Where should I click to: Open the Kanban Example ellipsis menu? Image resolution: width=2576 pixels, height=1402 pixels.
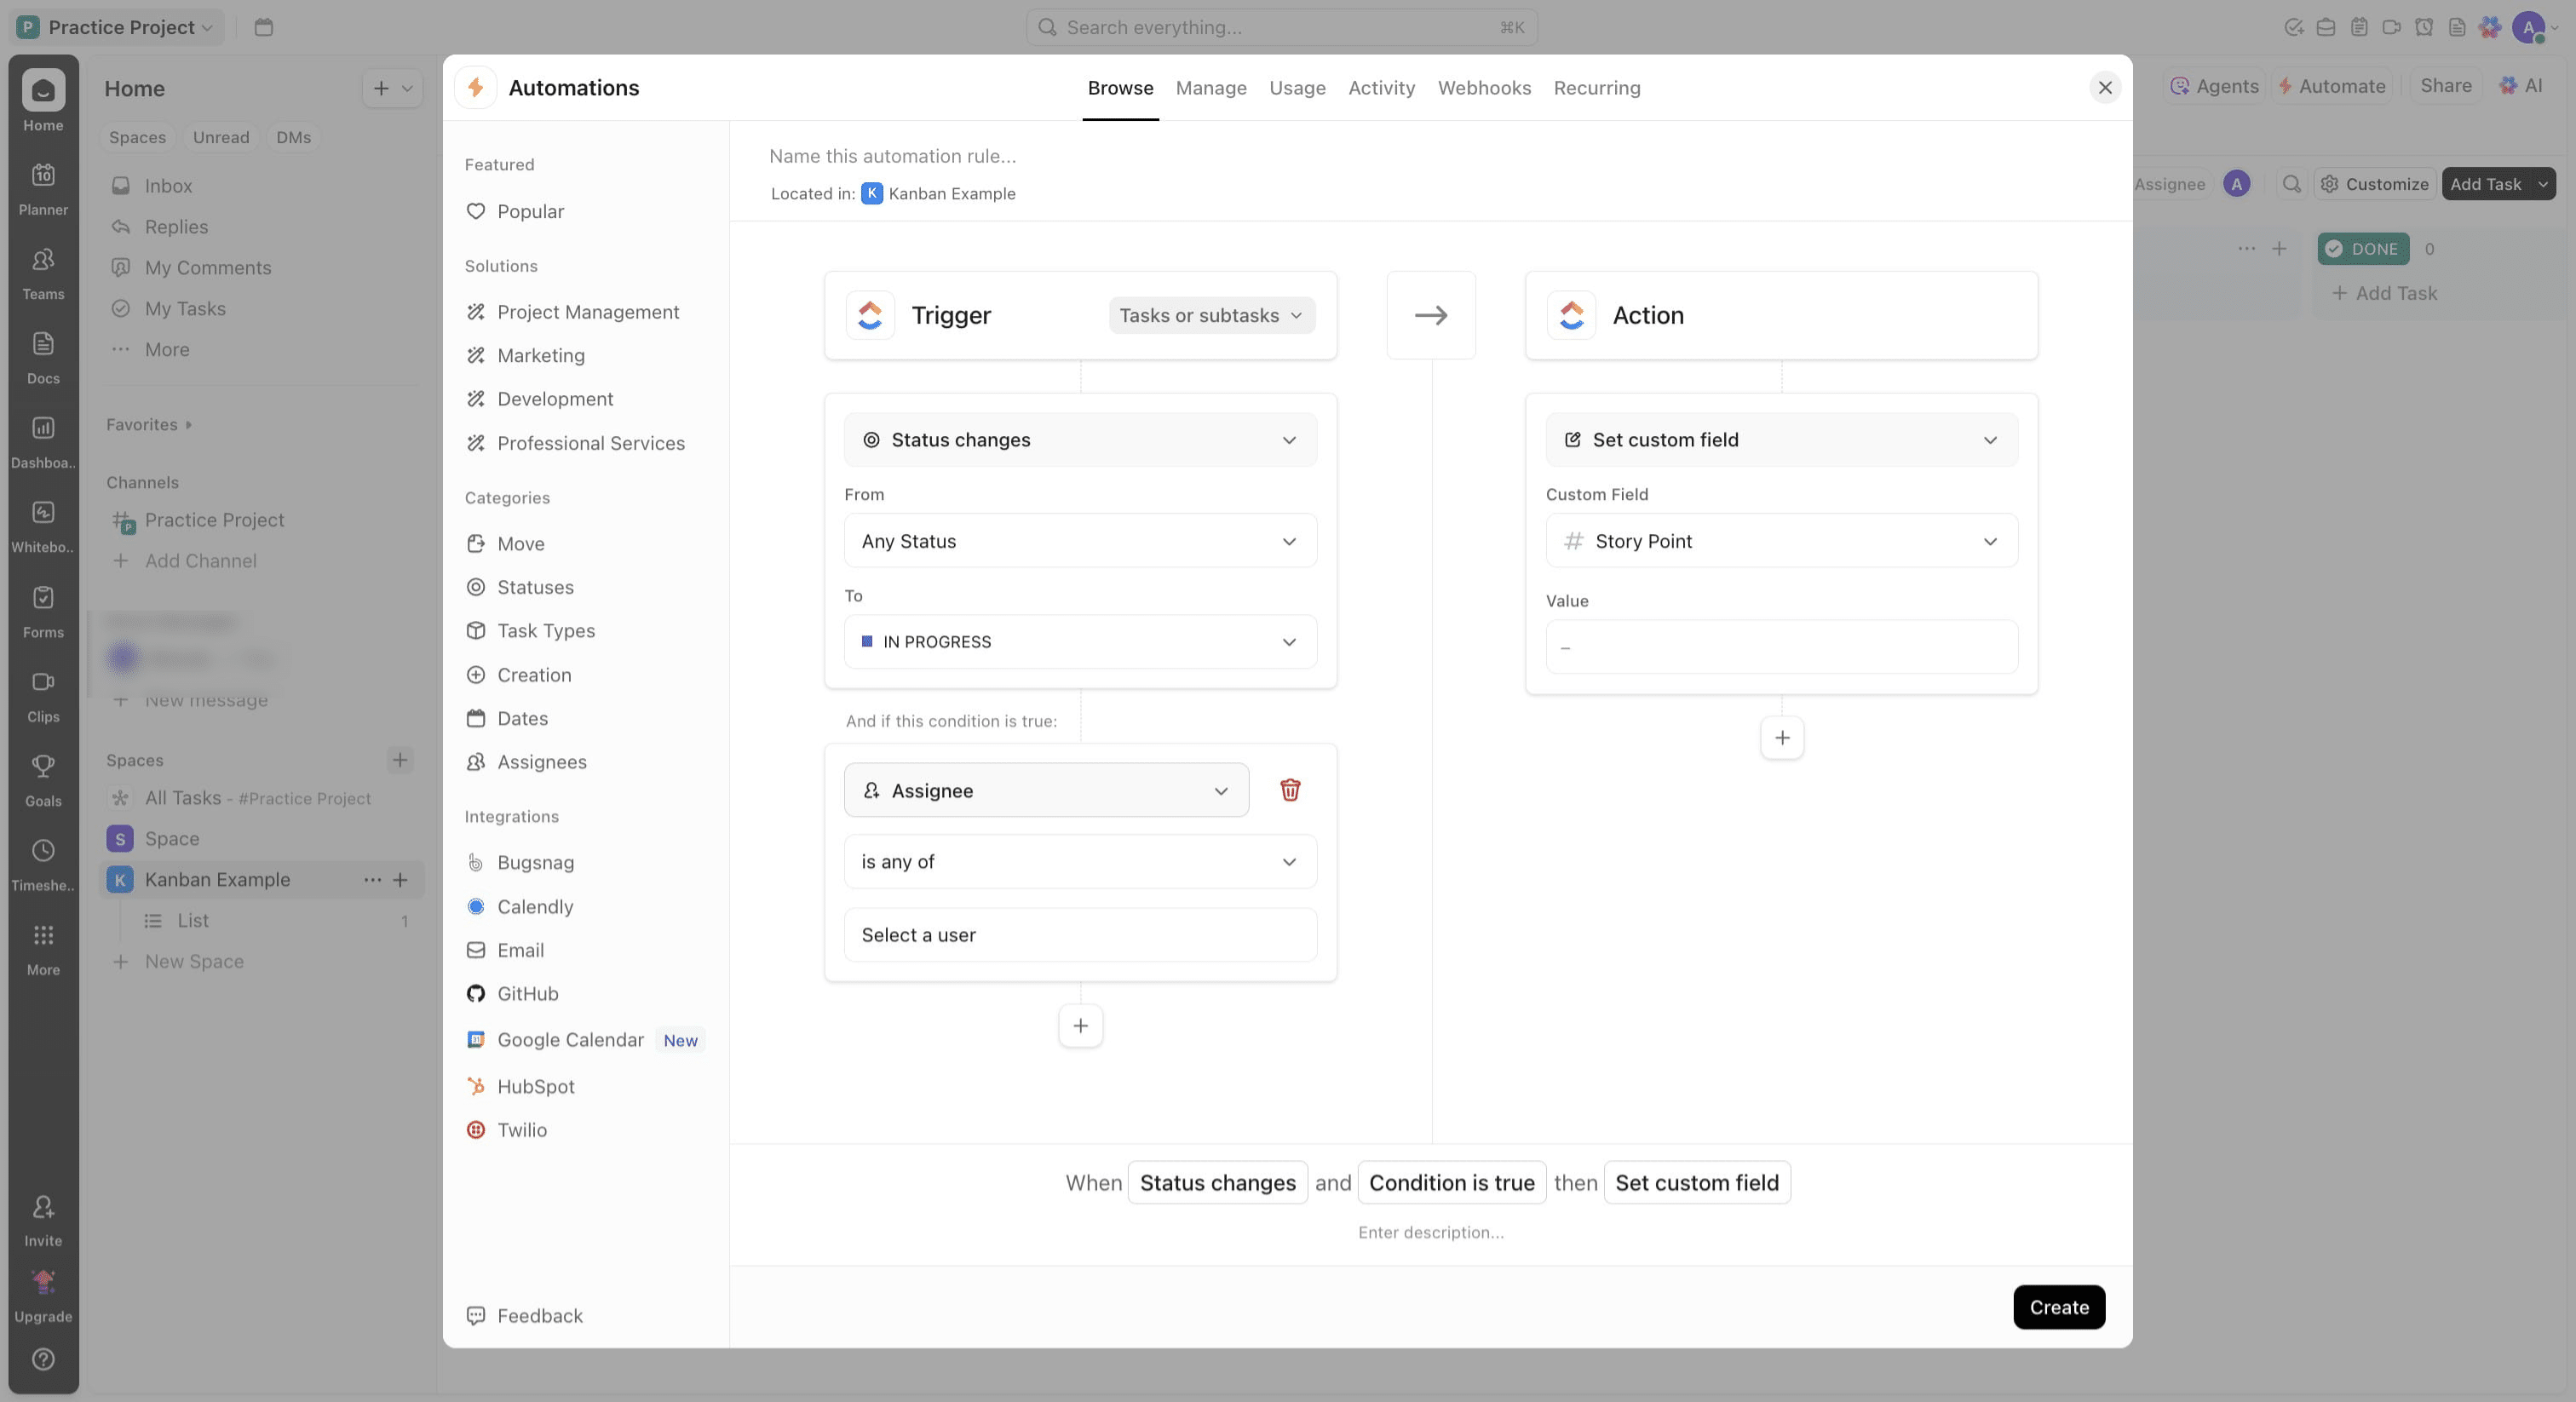(x=372, y=879)
